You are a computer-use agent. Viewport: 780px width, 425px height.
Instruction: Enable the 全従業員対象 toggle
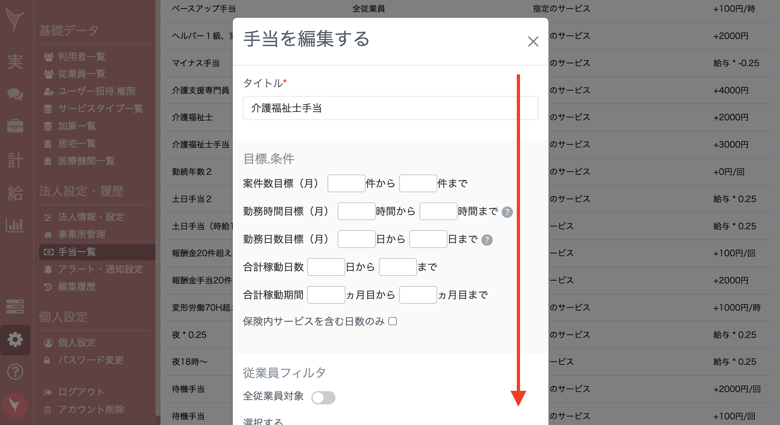(x=324, y=397)
